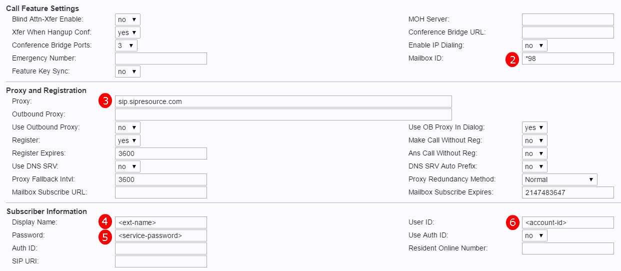
Task: Open the Blind Attn-Xfer Enable dropdown
Action: [127, 19]
